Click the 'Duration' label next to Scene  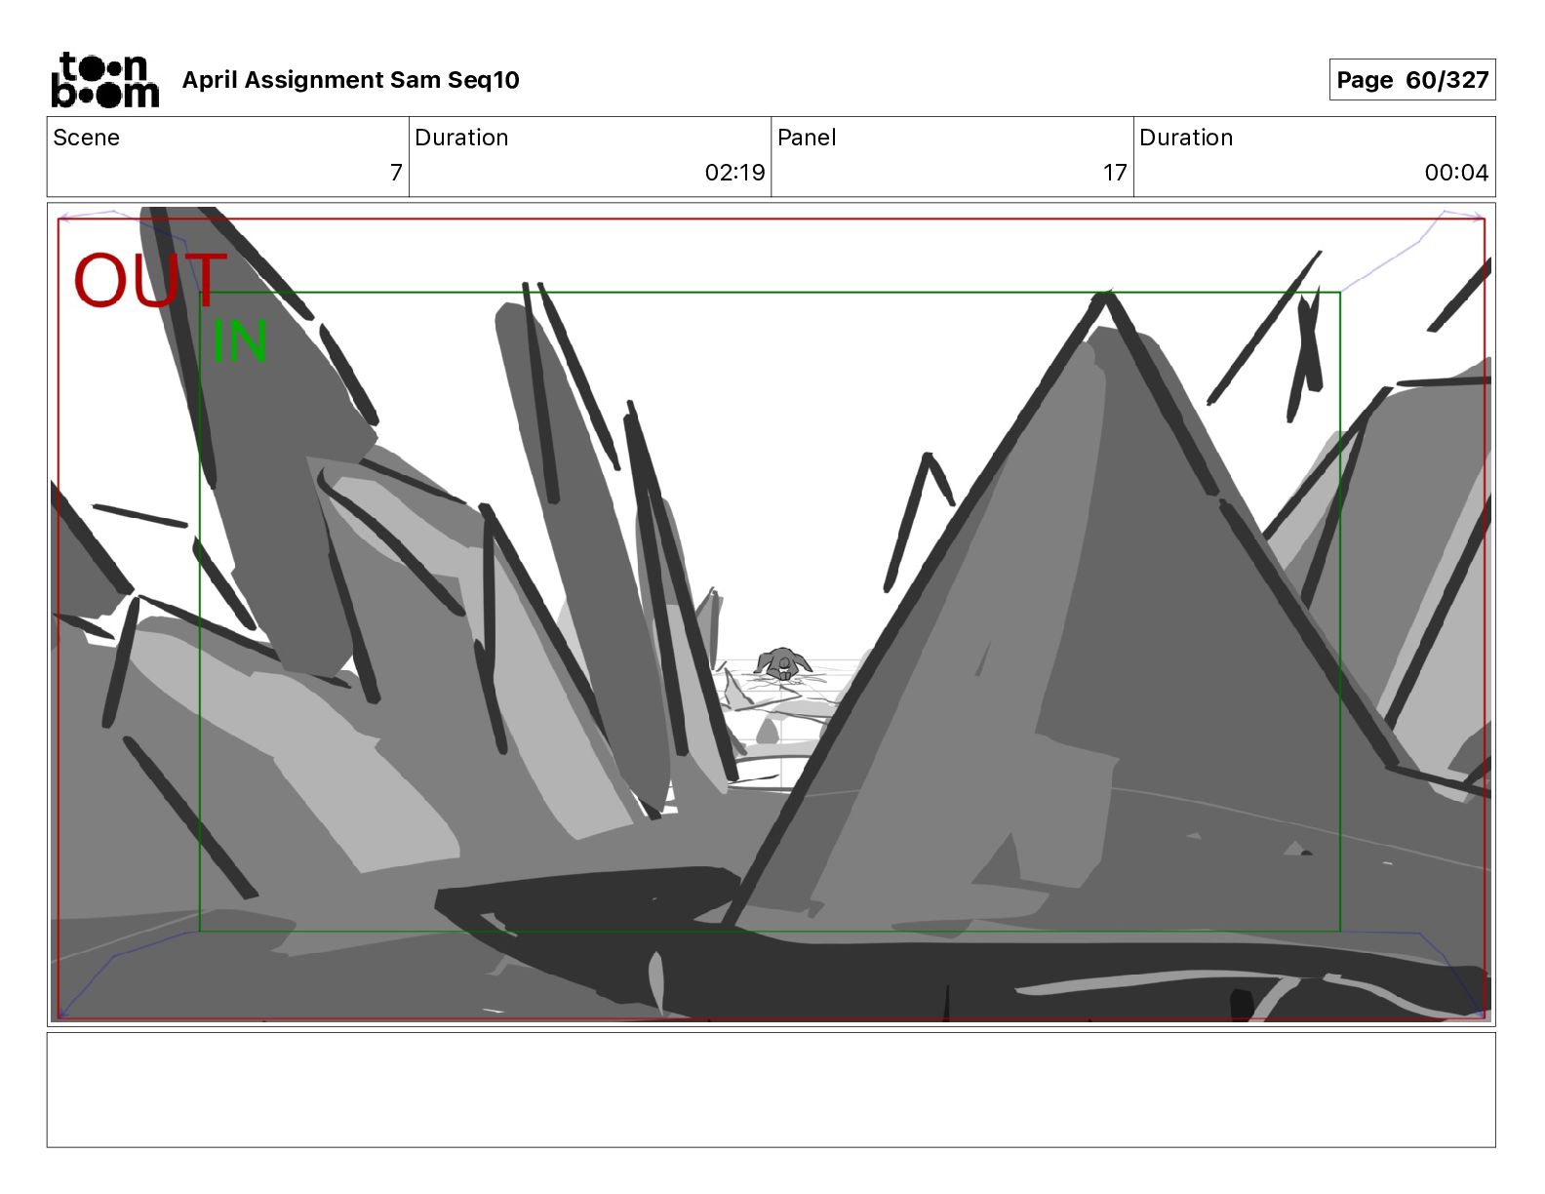(461, 138)
